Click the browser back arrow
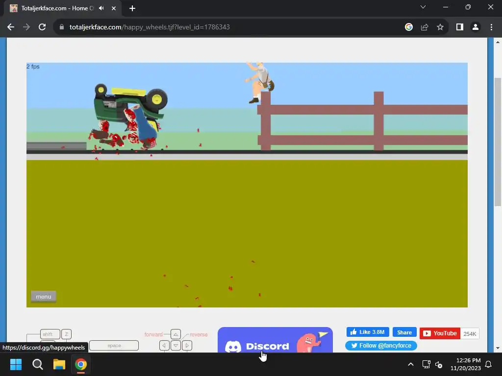The height and width of the screenshot is (376, 502). [x=11, y=27]
